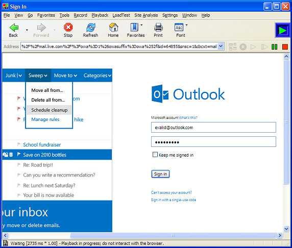Open the LoadTest menu
292x248 pixels.
[121, 15]
